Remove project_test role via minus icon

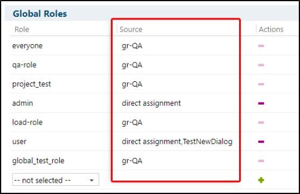[261, 84]
